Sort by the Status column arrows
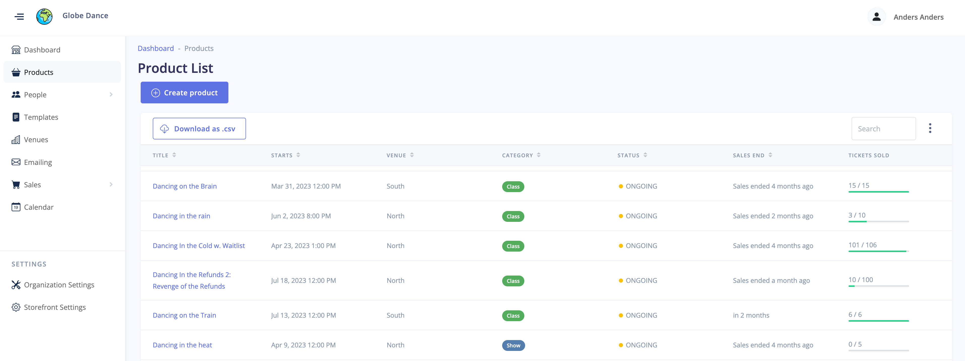Image resolution: width=965 pixels, height=361 pixels. [x=645, y=155]
